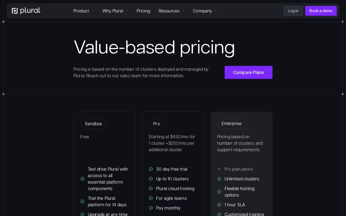Click the Flexible hosting options text
Image resolution: width=346 pixels, height=216 pixels.
(x=239, y=192)
